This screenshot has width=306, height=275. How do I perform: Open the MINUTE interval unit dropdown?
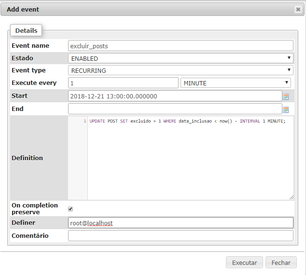click(x=236, y=83)
